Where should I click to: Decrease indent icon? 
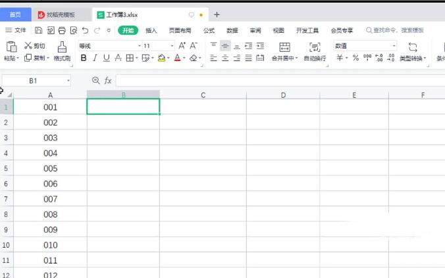coord(249,45)
